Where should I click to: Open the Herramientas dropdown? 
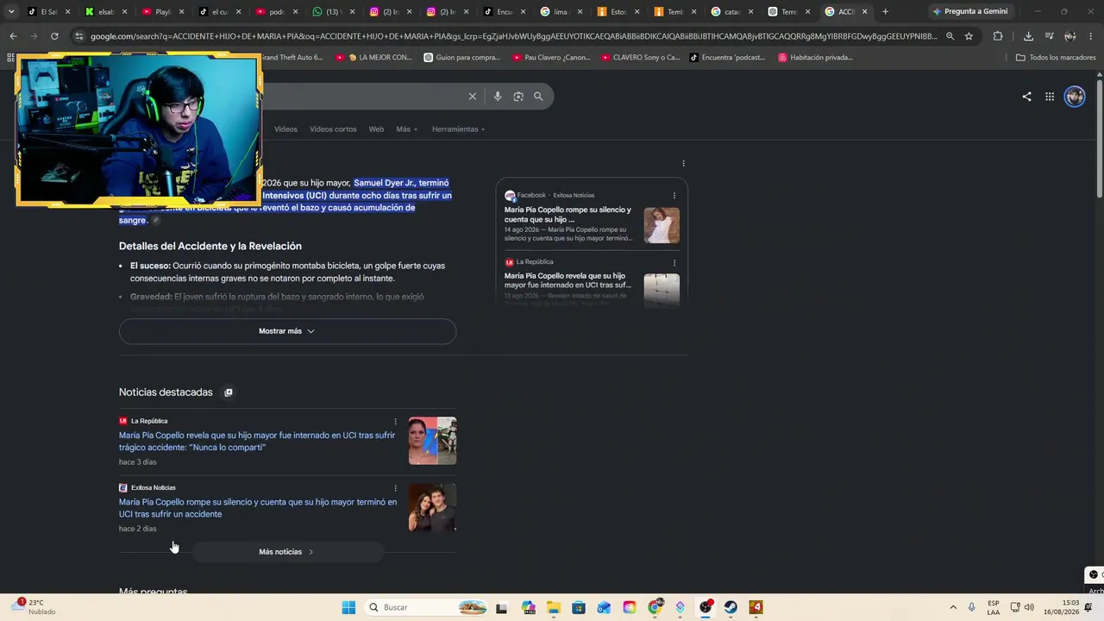458,129
